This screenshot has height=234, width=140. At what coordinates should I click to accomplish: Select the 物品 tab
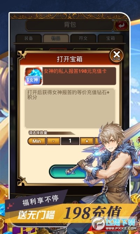click(56, 38)
